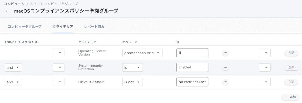Viewport: 302px width, 103px height.
Task: Open the 'is not' operator dropdown
Action: coord(132,82)
